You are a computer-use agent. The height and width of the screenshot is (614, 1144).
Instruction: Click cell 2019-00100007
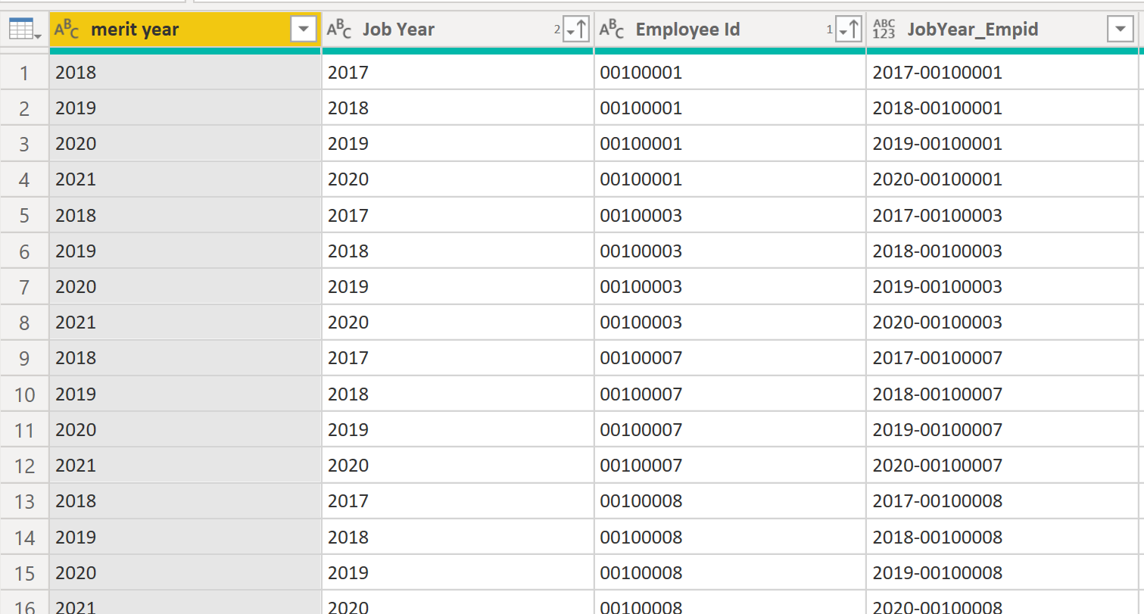[1003, 430]
